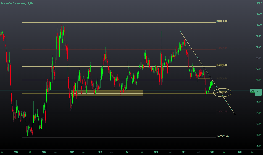263x155 pixels.
Task: Click the 2020 time axis label
Action: pos(156,152)
